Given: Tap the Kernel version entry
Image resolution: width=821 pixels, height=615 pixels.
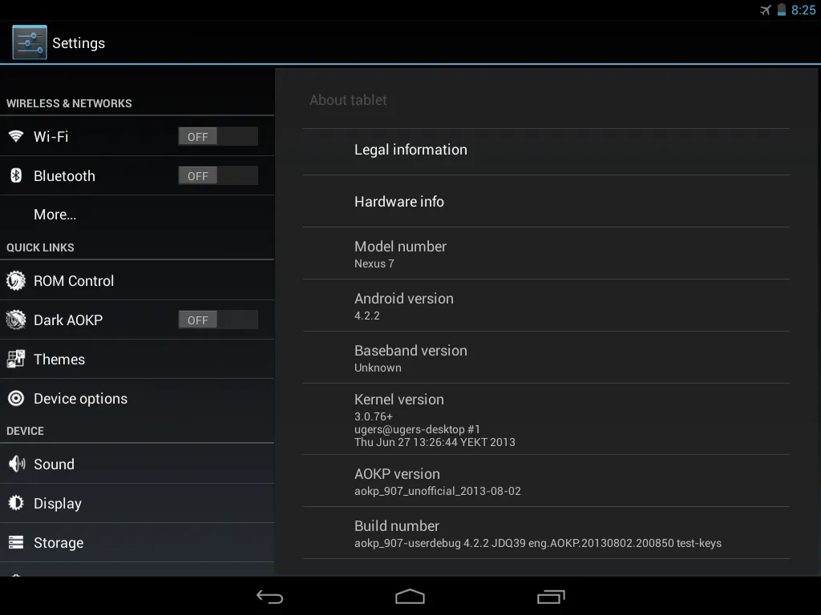Looking at the screenshot, I should point(546,419).
